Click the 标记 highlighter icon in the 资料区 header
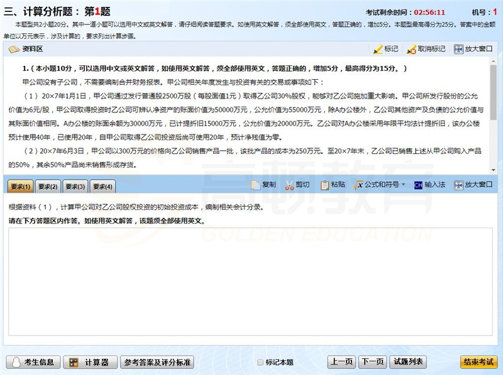The image size is (503, 375). pyautogui.click(x=378, y=49)
